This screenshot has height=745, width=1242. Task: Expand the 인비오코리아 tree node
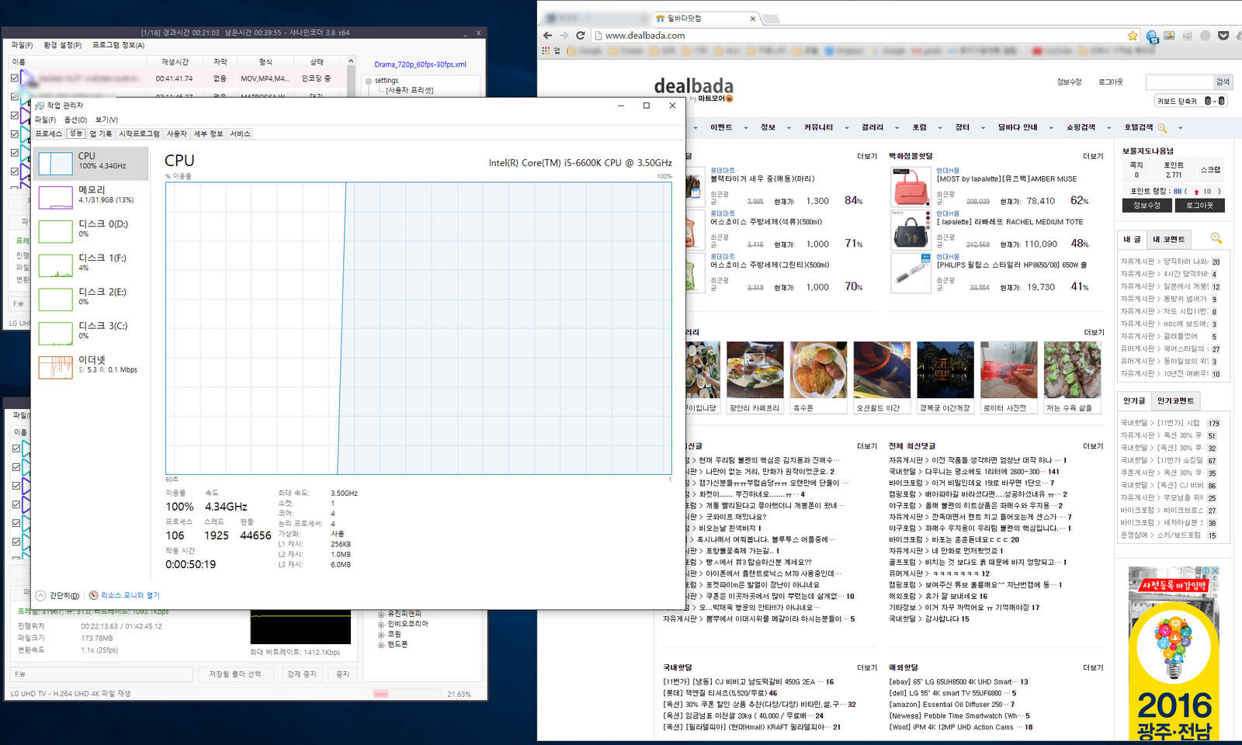381,624
